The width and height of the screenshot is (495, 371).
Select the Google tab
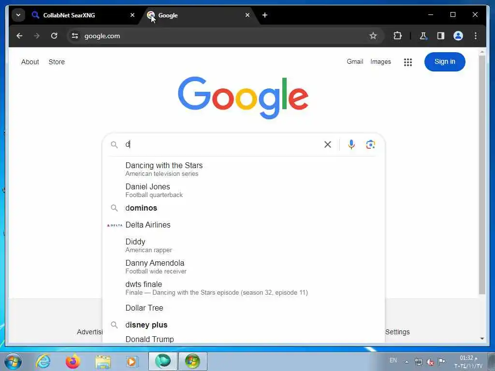[199, 15]
